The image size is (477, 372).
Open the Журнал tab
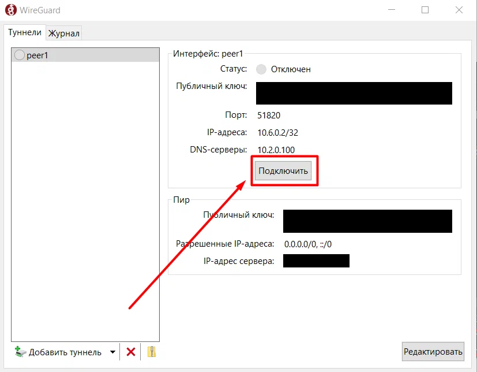click(64, 33)
